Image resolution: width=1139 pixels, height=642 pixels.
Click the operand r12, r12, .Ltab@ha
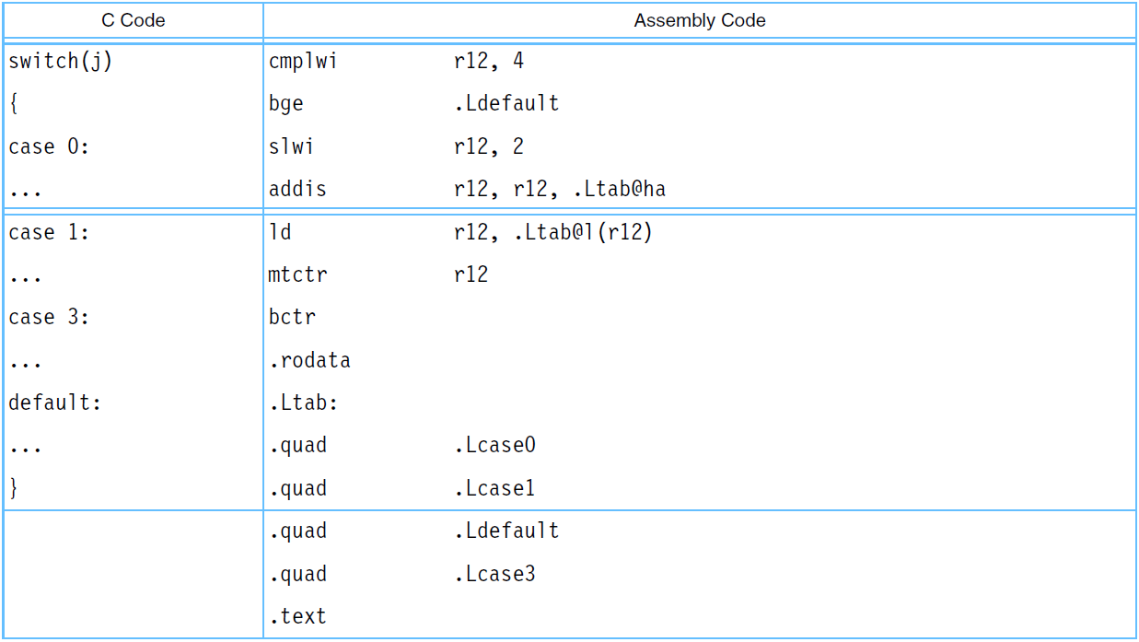(x=559, y=190)
